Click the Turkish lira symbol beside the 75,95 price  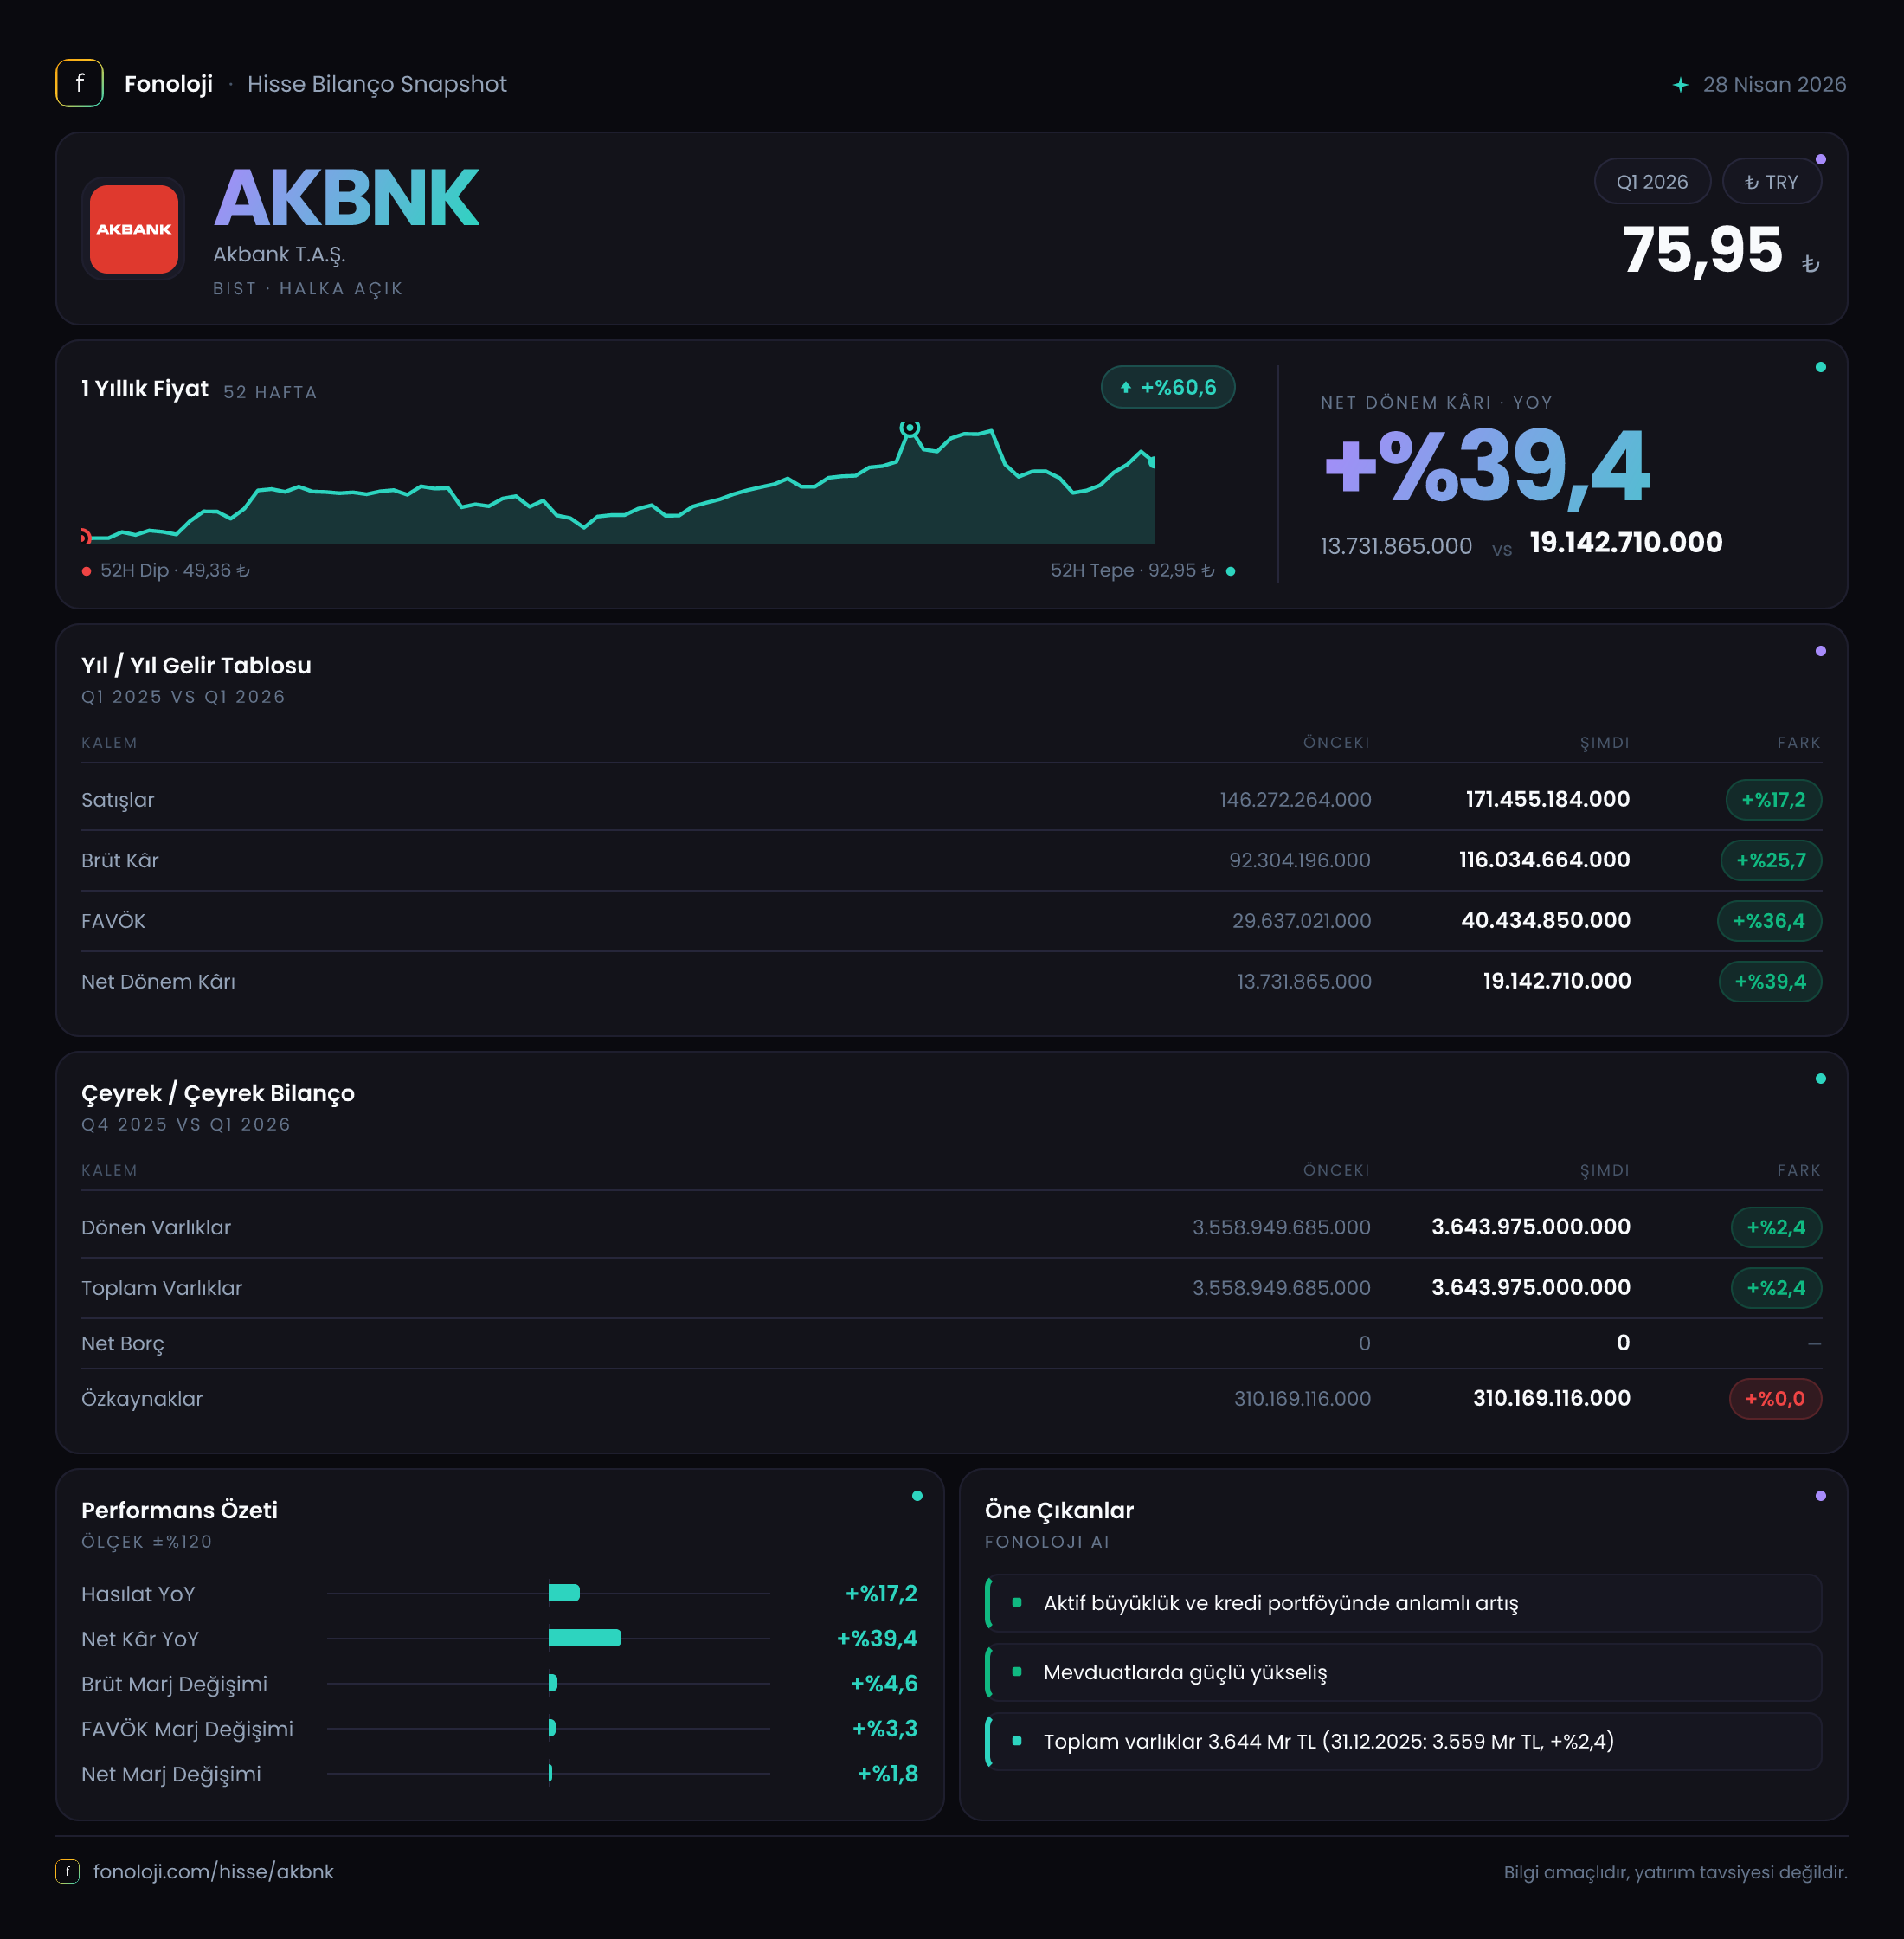point(1810,264)
